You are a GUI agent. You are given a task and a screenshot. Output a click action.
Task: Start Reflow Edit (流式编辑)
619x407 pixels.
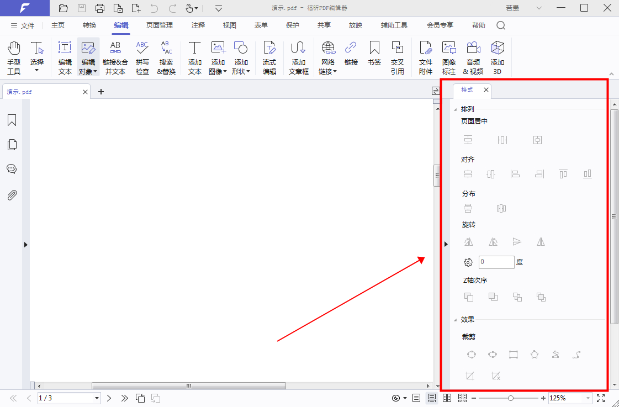[x=269, y=57]
